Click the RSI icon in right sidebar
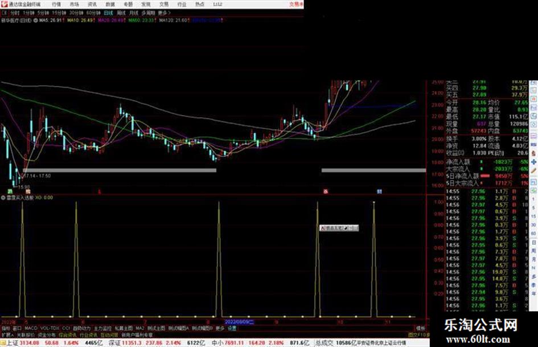The height and width of the screenshot is (347, 538). [533, 145]
